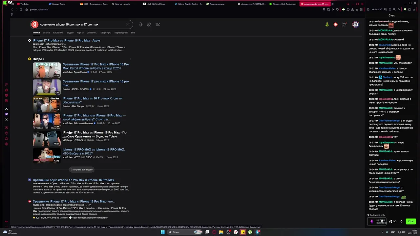Select the картинки search category
Image resolution: width=420 pixels, height=236 pixels.
pos(58,33)
